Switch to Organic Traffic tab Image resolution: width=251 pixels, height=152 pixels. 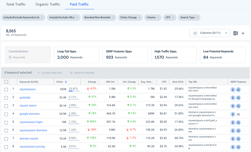(48, 4)
